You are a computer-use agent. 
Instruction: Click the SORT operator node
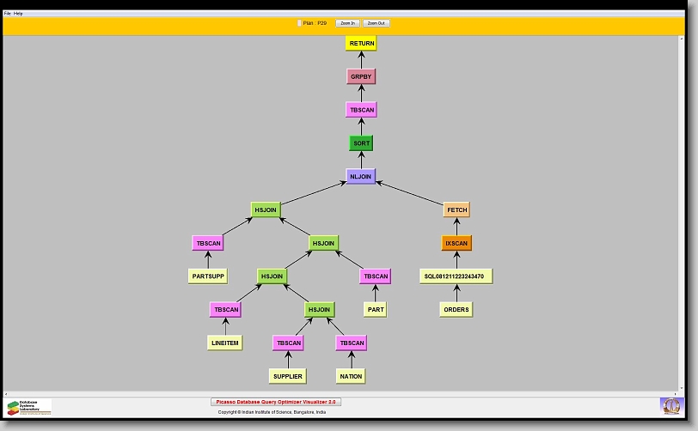coord(362,143)
